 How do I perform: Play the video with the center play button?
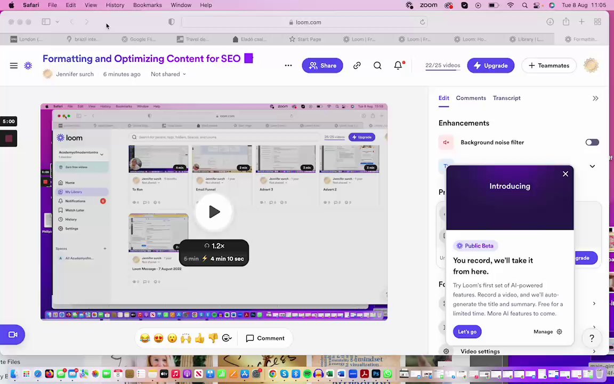point(214,212)
